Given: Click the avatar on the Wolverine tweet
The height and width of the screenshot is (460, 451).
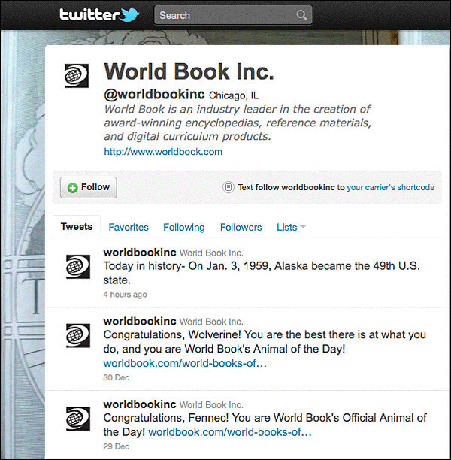Looking at the screenshot, I should 78,335.
